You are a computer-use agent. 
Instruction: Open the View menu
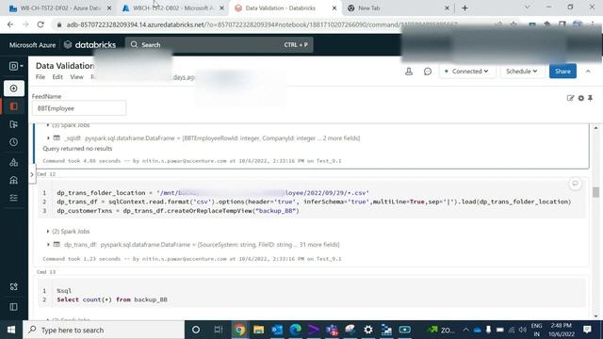(76, 77)
